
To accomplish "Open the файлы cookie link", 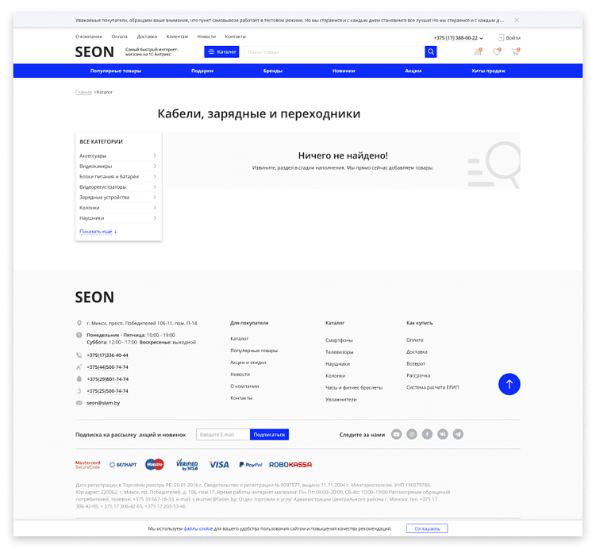I will point(198,528).
